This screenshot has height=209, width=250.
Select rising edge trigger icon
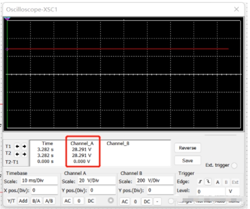(x=200, y=182)
